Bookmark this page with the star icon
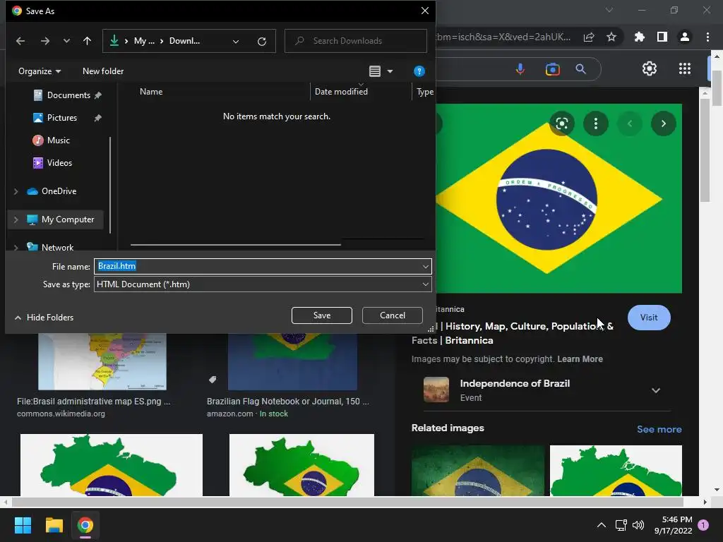Screen dimensions: 723x542 [611, 37]
